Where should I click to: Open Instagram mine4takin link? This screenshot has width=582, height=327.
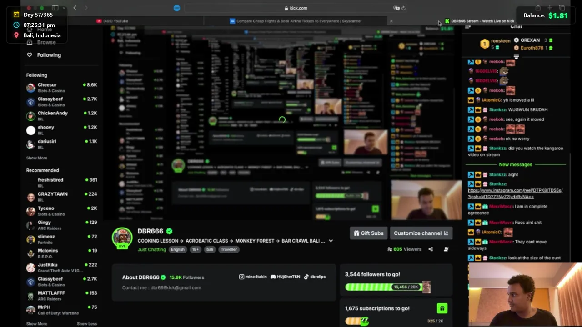click(x=253, y=277)
